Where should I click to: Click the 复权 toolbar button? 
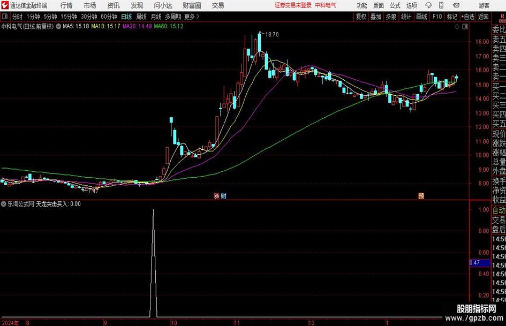coord(361,17)
